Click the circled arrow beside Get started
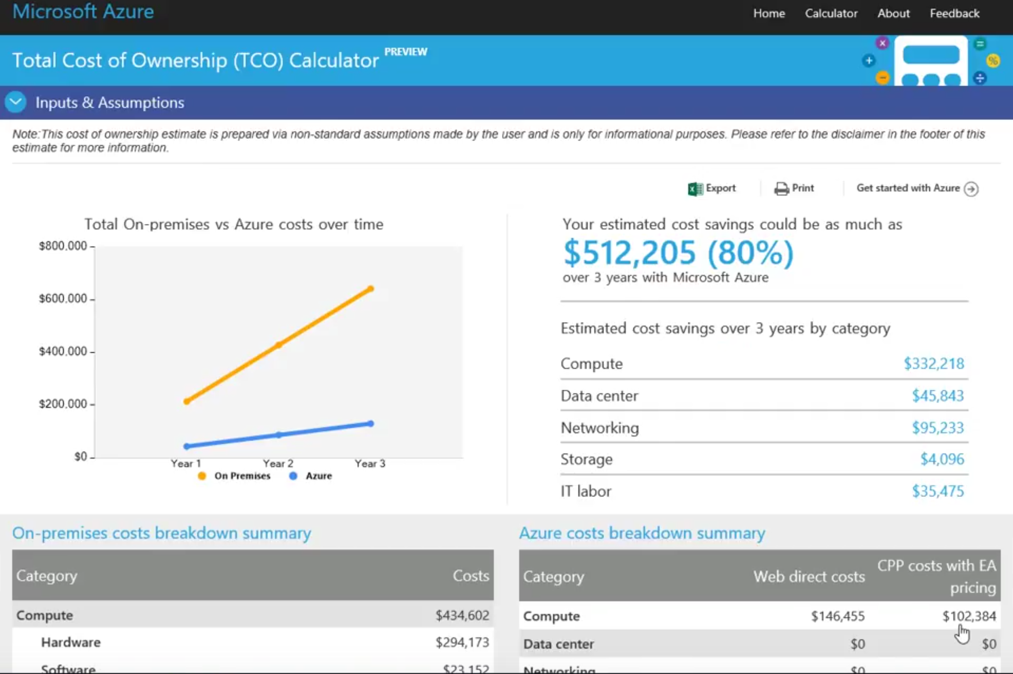Viewport: 1013px width, 674px height. (972, 189)
